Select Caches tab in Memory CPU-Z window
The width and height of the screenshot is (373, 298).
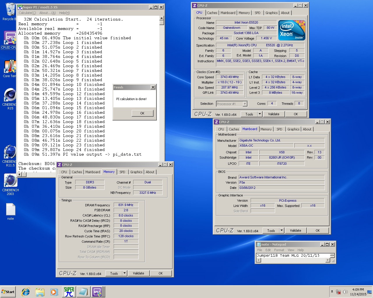(77, 172)
